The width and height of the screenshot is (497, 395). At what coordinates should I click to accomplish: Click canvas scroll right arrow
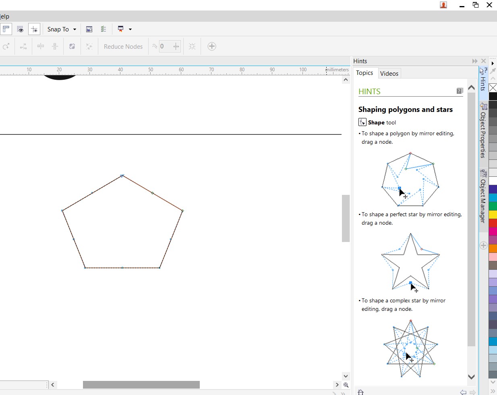(x=337, y=385)
